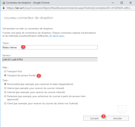Maximize the Chrome popup window
The width and height of the screenshot is (135, 127).
[x=122, y=3]
